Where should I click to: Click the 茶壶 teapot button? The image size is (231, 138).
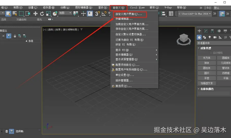click(207, 78)
